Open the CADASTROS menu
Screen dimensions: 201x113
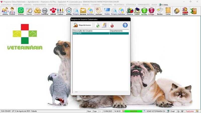[6, 5]
